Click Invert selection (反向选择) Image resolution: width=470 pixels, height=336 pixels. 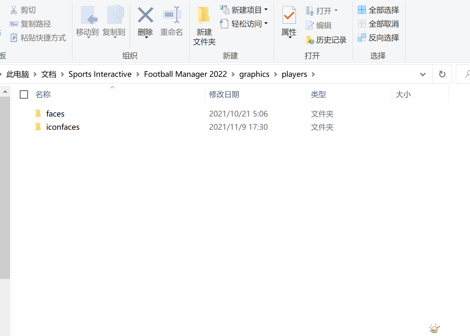coord(379,38)
